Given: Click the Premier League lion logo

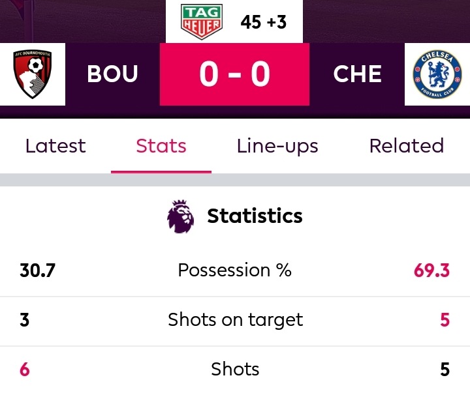Looking at the screenshot, I should pyautogui.click(x=180, y=216).
